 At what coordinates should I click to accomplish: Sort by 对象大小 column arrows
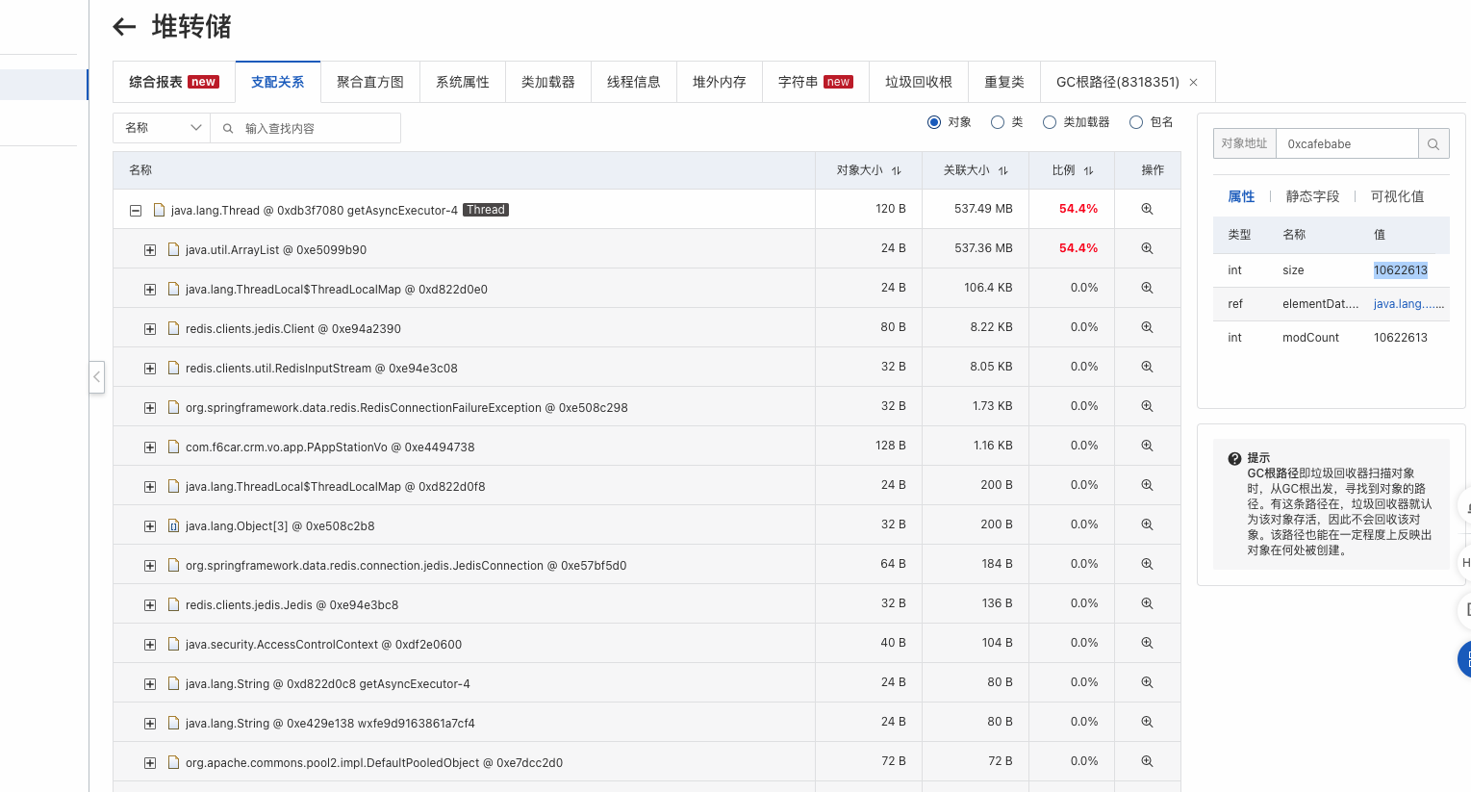[x=897, y=170]
